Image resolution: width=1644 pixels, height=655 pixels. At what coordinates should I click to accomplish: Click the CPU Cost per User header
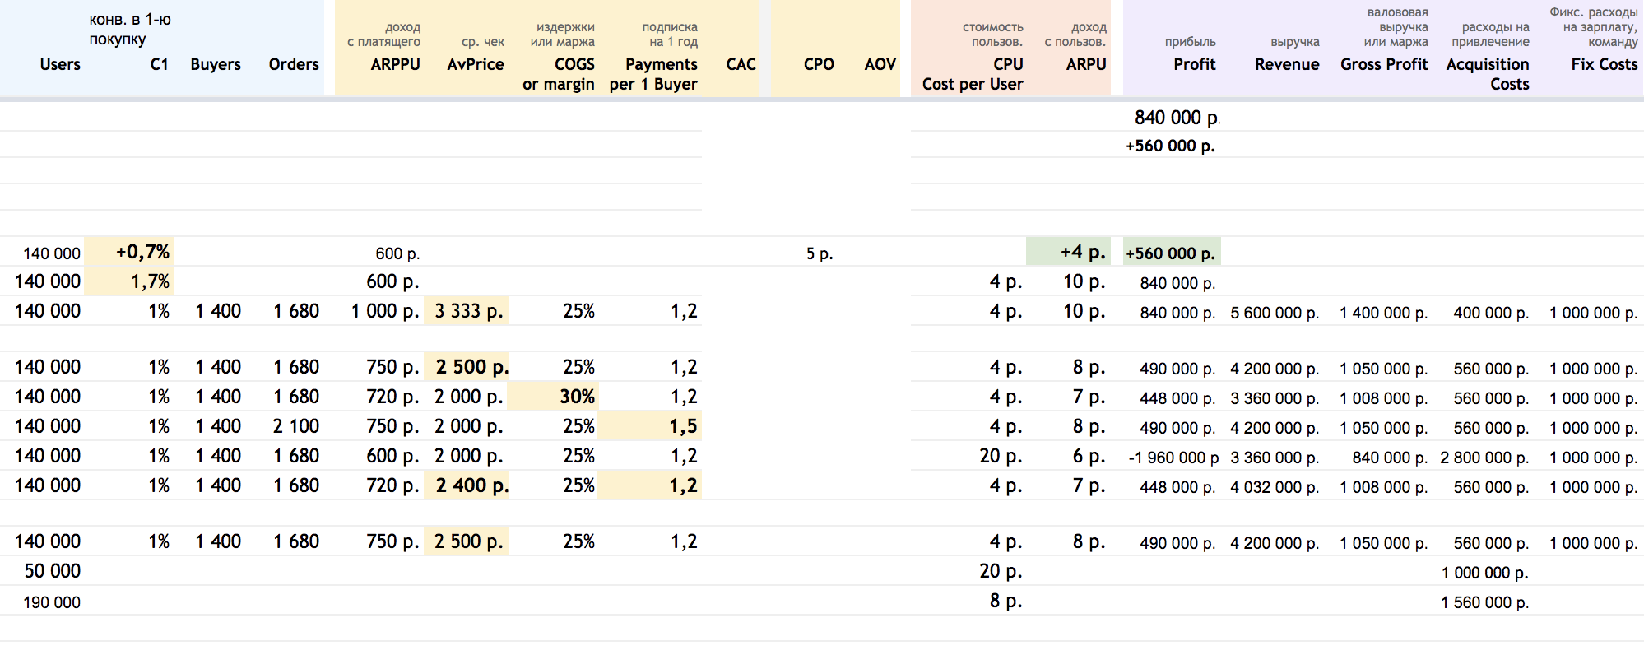tap(973, 74)
